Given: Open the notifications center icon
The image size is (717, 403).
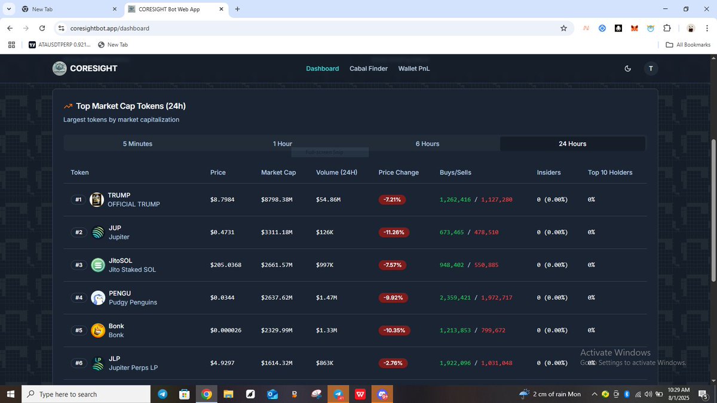Looking at the screenshot, I should pos(703,394).
